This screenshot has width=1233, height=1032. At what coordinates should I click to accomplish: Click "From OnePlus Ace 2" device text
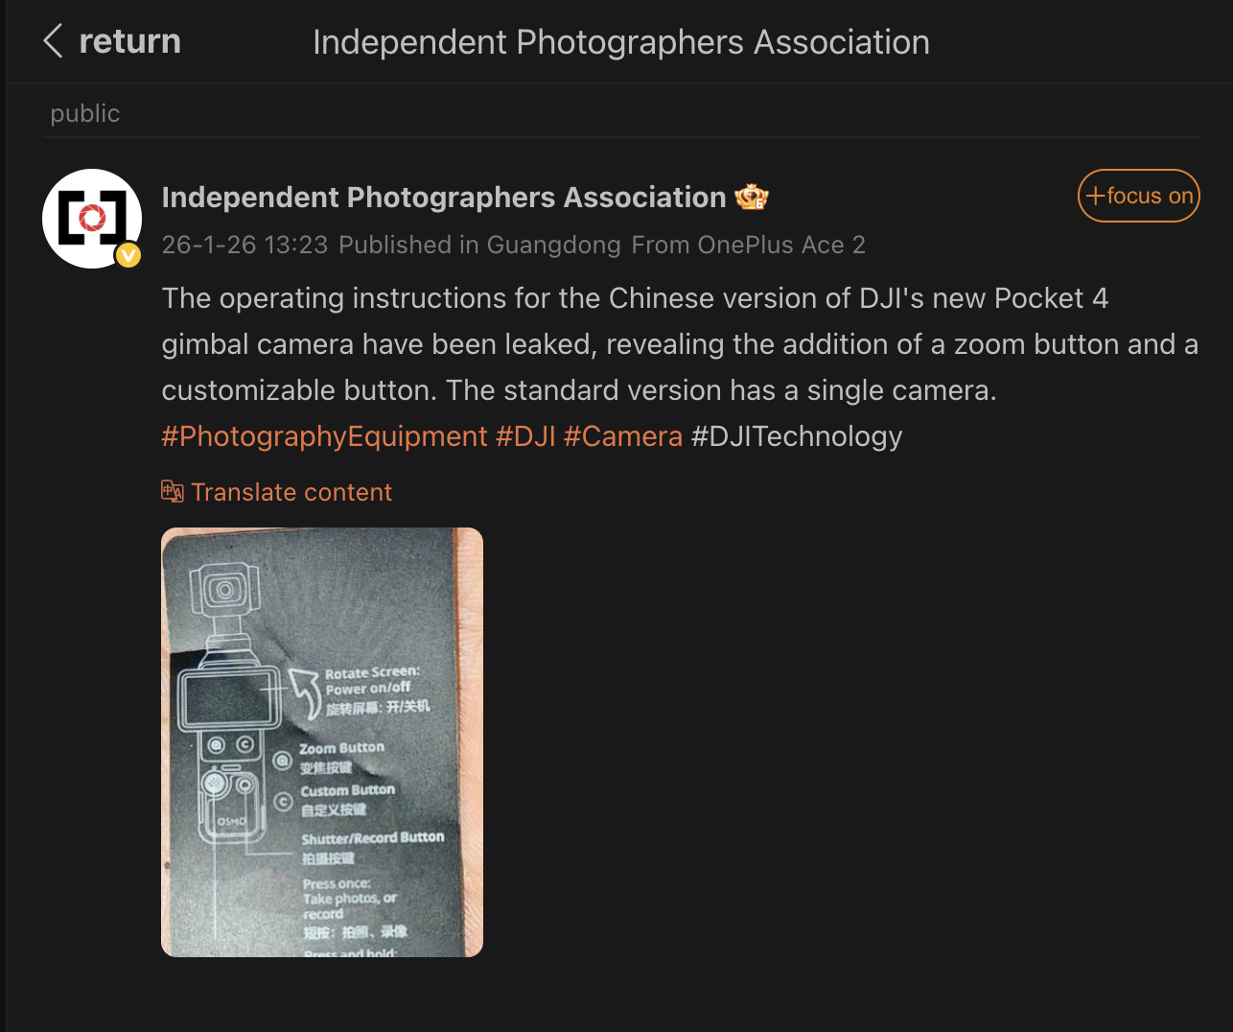pos(748,245)
